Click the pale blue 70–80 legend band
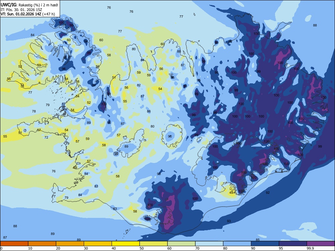The height and width of the screenshot is (251, 335). pos(209,244)
